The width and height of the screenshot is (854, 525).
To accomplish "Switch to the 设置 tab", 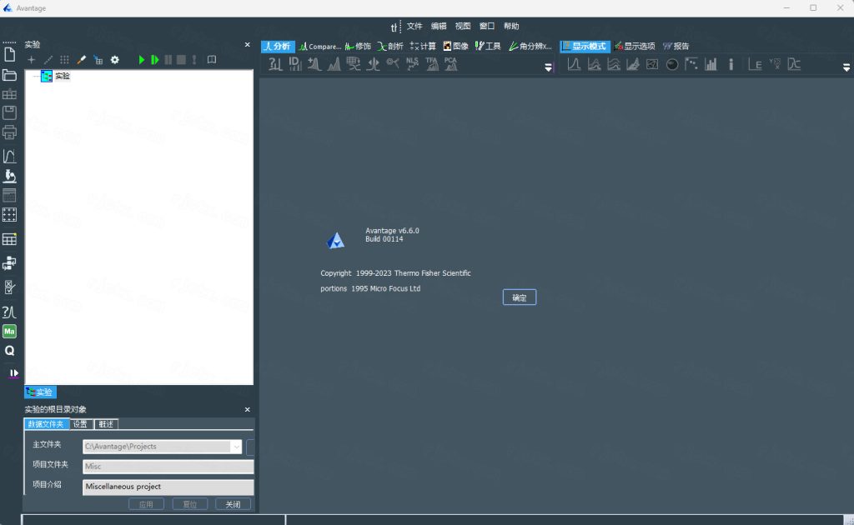I will click(80, 424).
